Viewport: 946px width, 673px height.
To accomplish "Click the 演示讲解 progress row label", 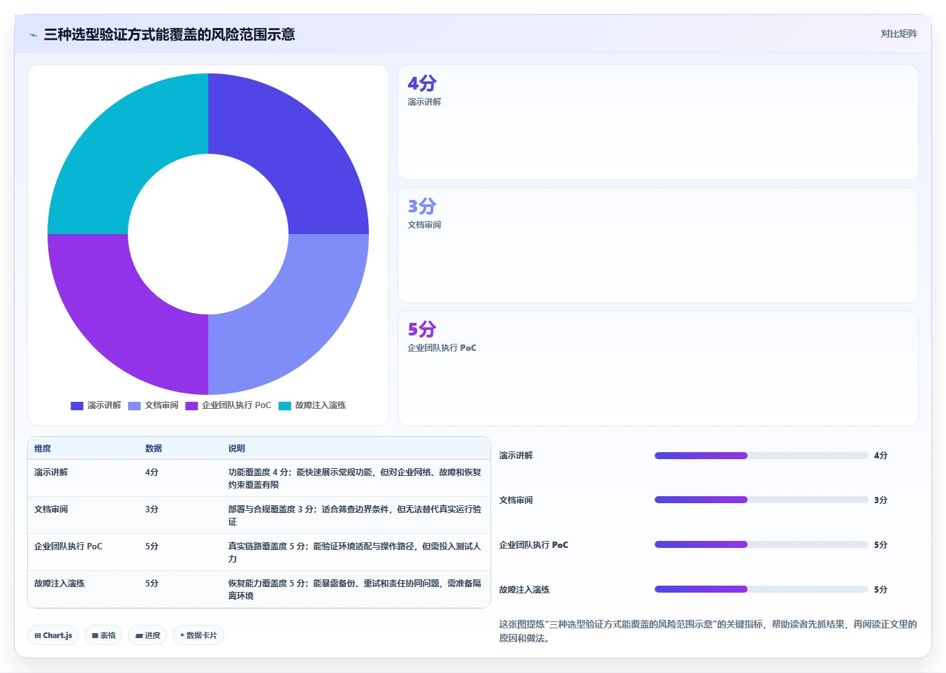I will coord(516,456).
